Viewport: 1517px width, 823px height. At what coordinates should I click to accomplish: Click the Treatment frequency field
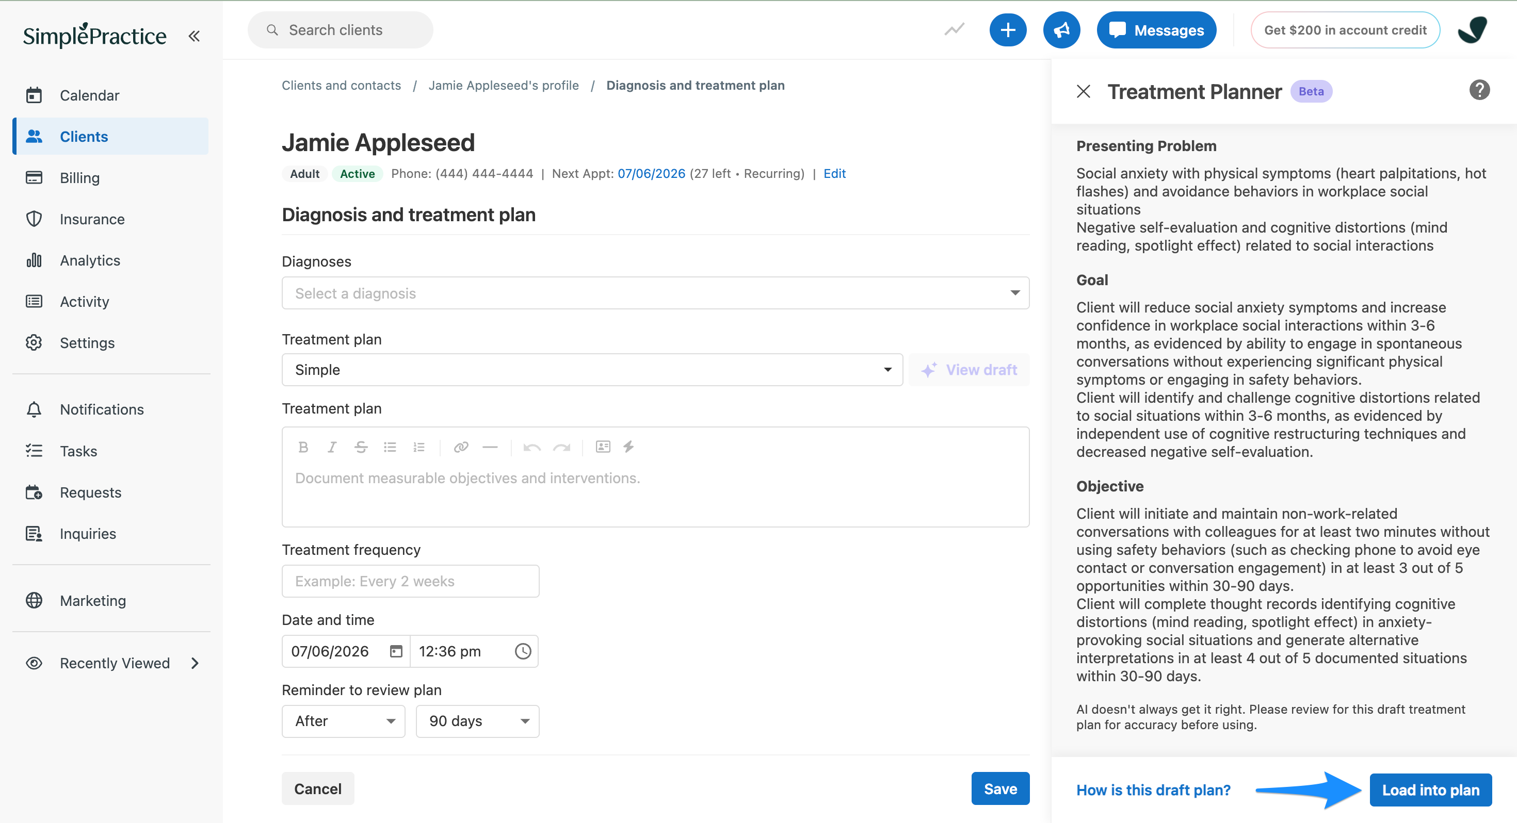pos(410,581)
